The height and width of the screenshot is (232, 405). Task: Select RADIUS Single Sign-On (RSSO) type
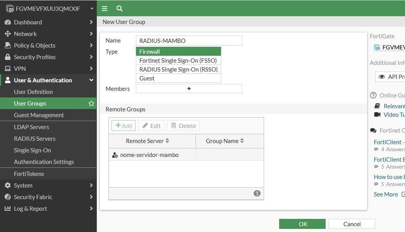[x=178, y=70]
